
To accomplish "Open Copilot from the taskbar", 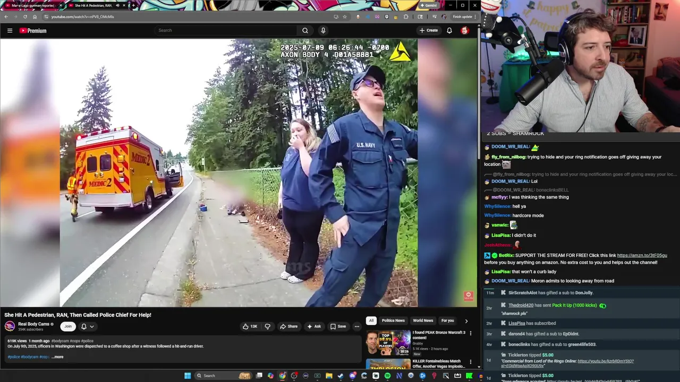I will [x=270, y=376].
